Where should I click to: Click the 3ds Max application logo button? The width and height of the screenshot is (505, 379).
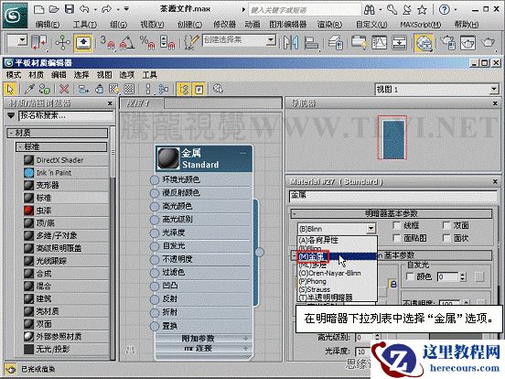(15, 16)
